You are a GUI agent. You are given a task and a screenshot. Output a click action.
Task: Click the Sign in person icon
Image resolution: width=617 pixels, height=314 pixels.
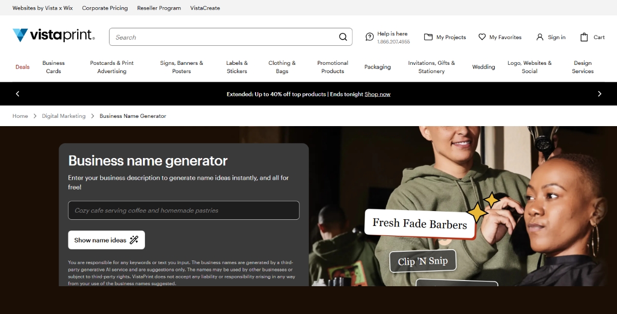pos(540,37)
